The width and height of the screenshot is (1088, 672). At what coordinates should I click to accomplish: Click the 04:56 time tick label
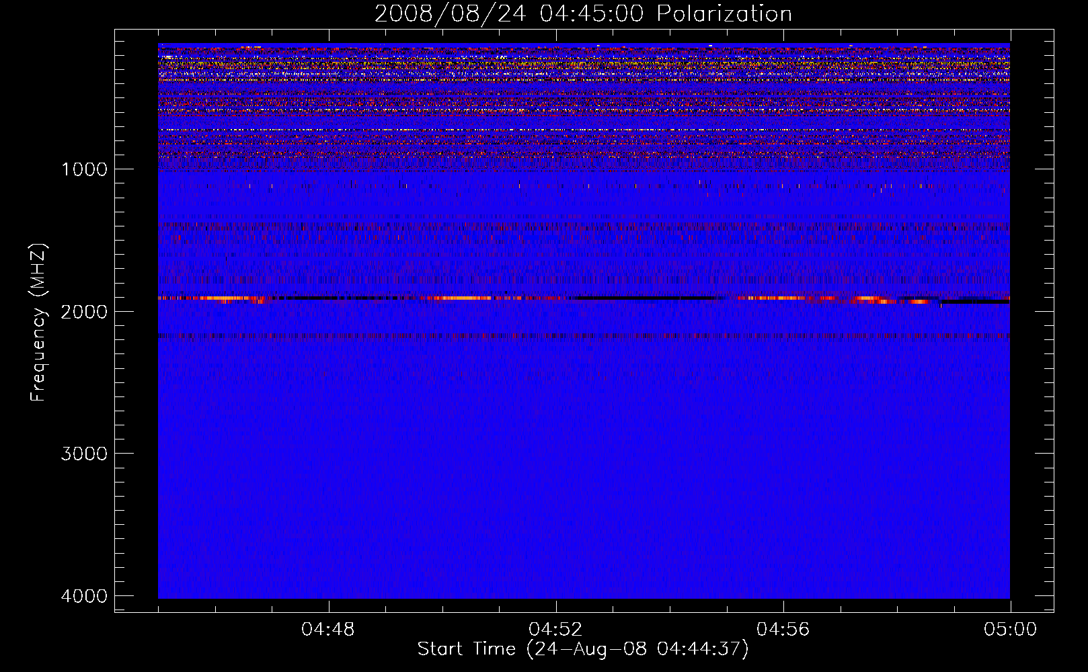[x=783, y=630]
